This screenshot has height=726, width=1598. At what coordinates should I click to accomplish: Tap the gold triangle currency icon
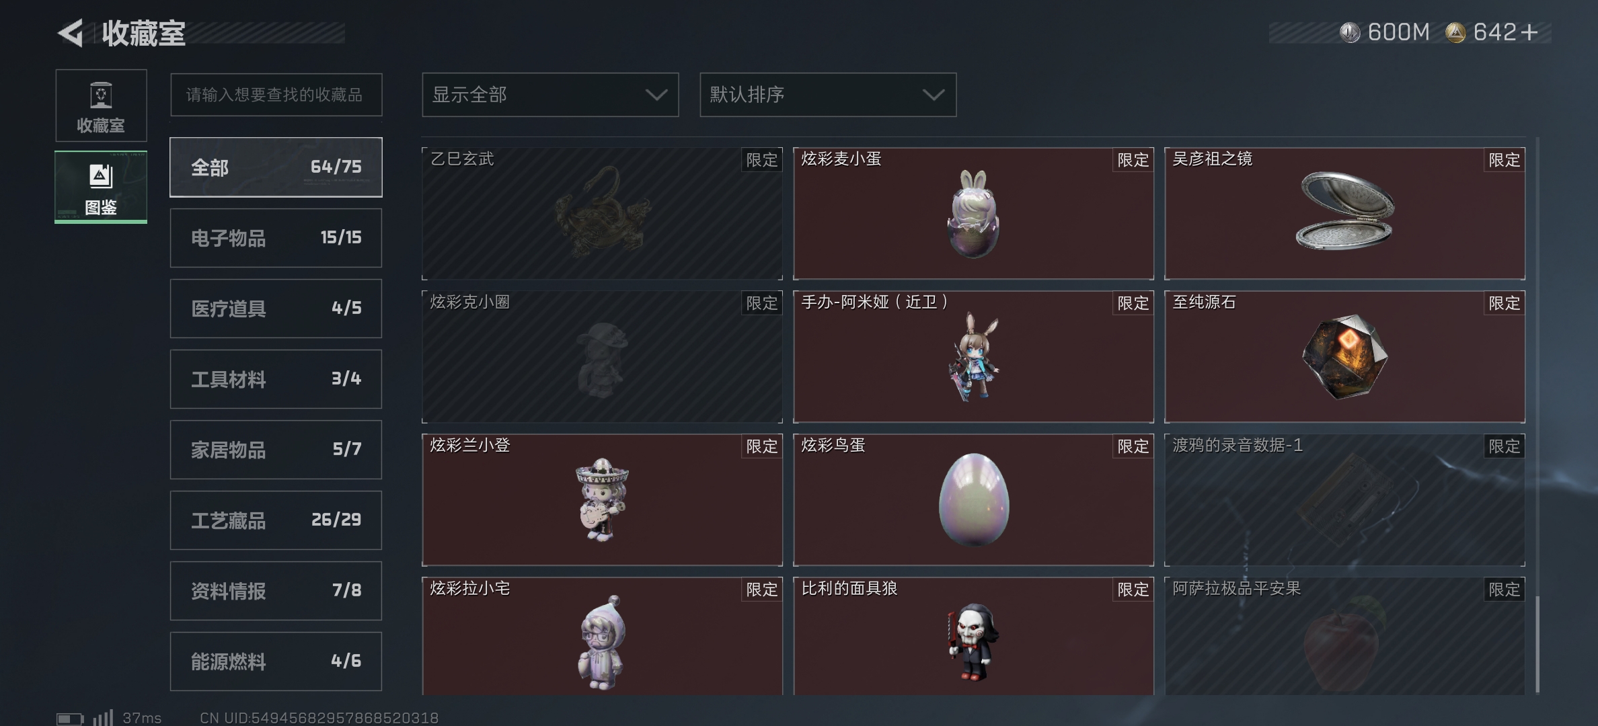pyautogui.click(x=1455, y=32)
